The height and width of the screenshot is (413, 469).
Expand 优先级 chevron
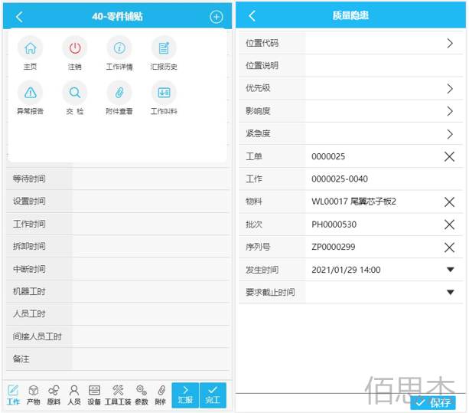[x=450, y=89]
